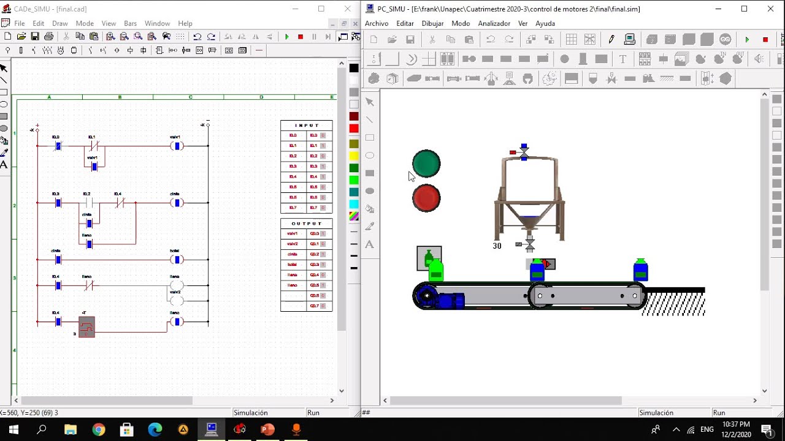Print the diagram in CADe_SIMU
The image size is (785, 441).
48,37
